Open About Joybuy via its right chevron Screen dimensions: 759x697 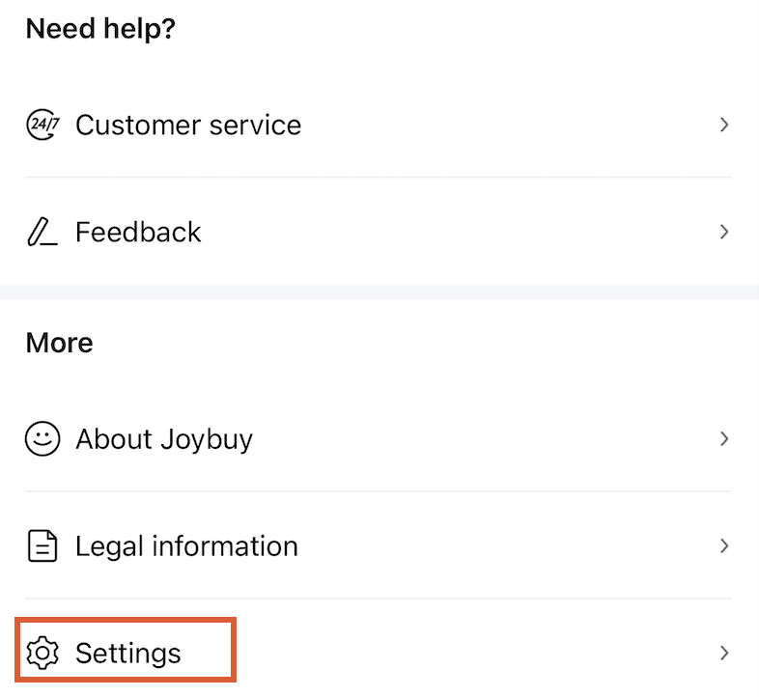[x=723, y=439]
